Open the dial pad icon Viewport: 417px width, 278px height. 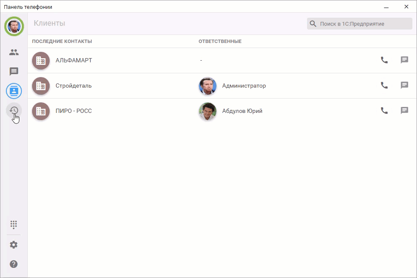14,224
